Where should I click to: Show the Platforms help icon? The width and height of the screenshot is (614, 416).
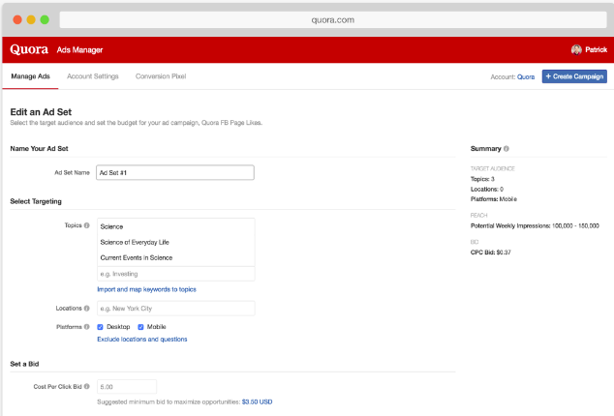click(86, 327)
